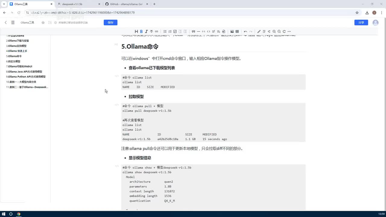Go back in browser history
386x217 pixels.
pyautogui.click(x=5, y=13)
